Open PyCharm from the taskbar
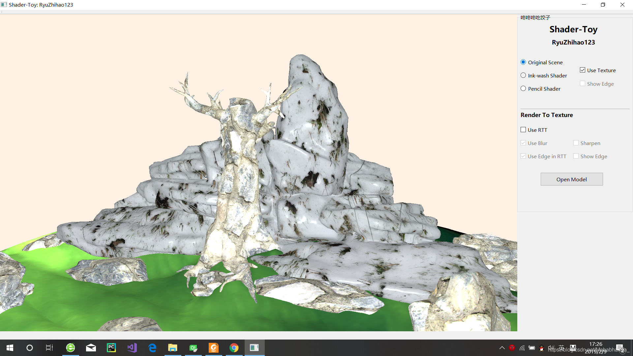Viewport: 633px width, 356px height. pyautogui.click(x=111, y=348)
